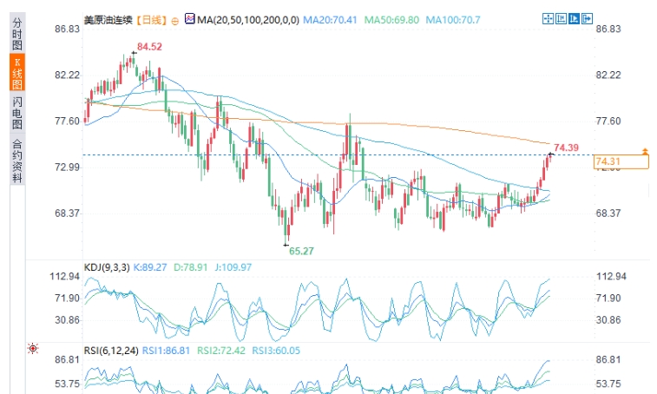Click the MA50:69.80 value

point(391,20)
